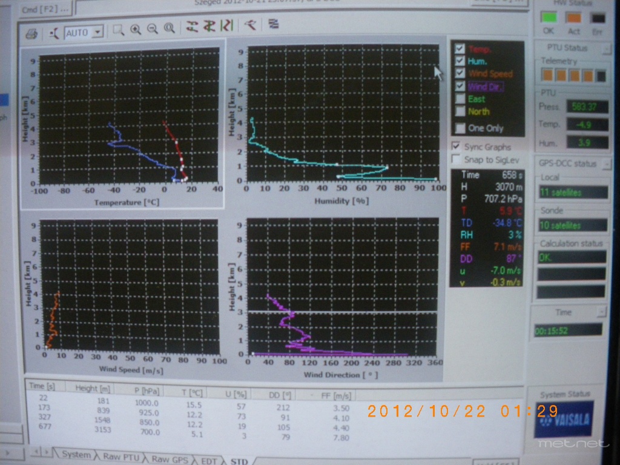The image size is (620, 465).
Task: Select the zoom-in magnifier tool
Action: click(136, 29)
